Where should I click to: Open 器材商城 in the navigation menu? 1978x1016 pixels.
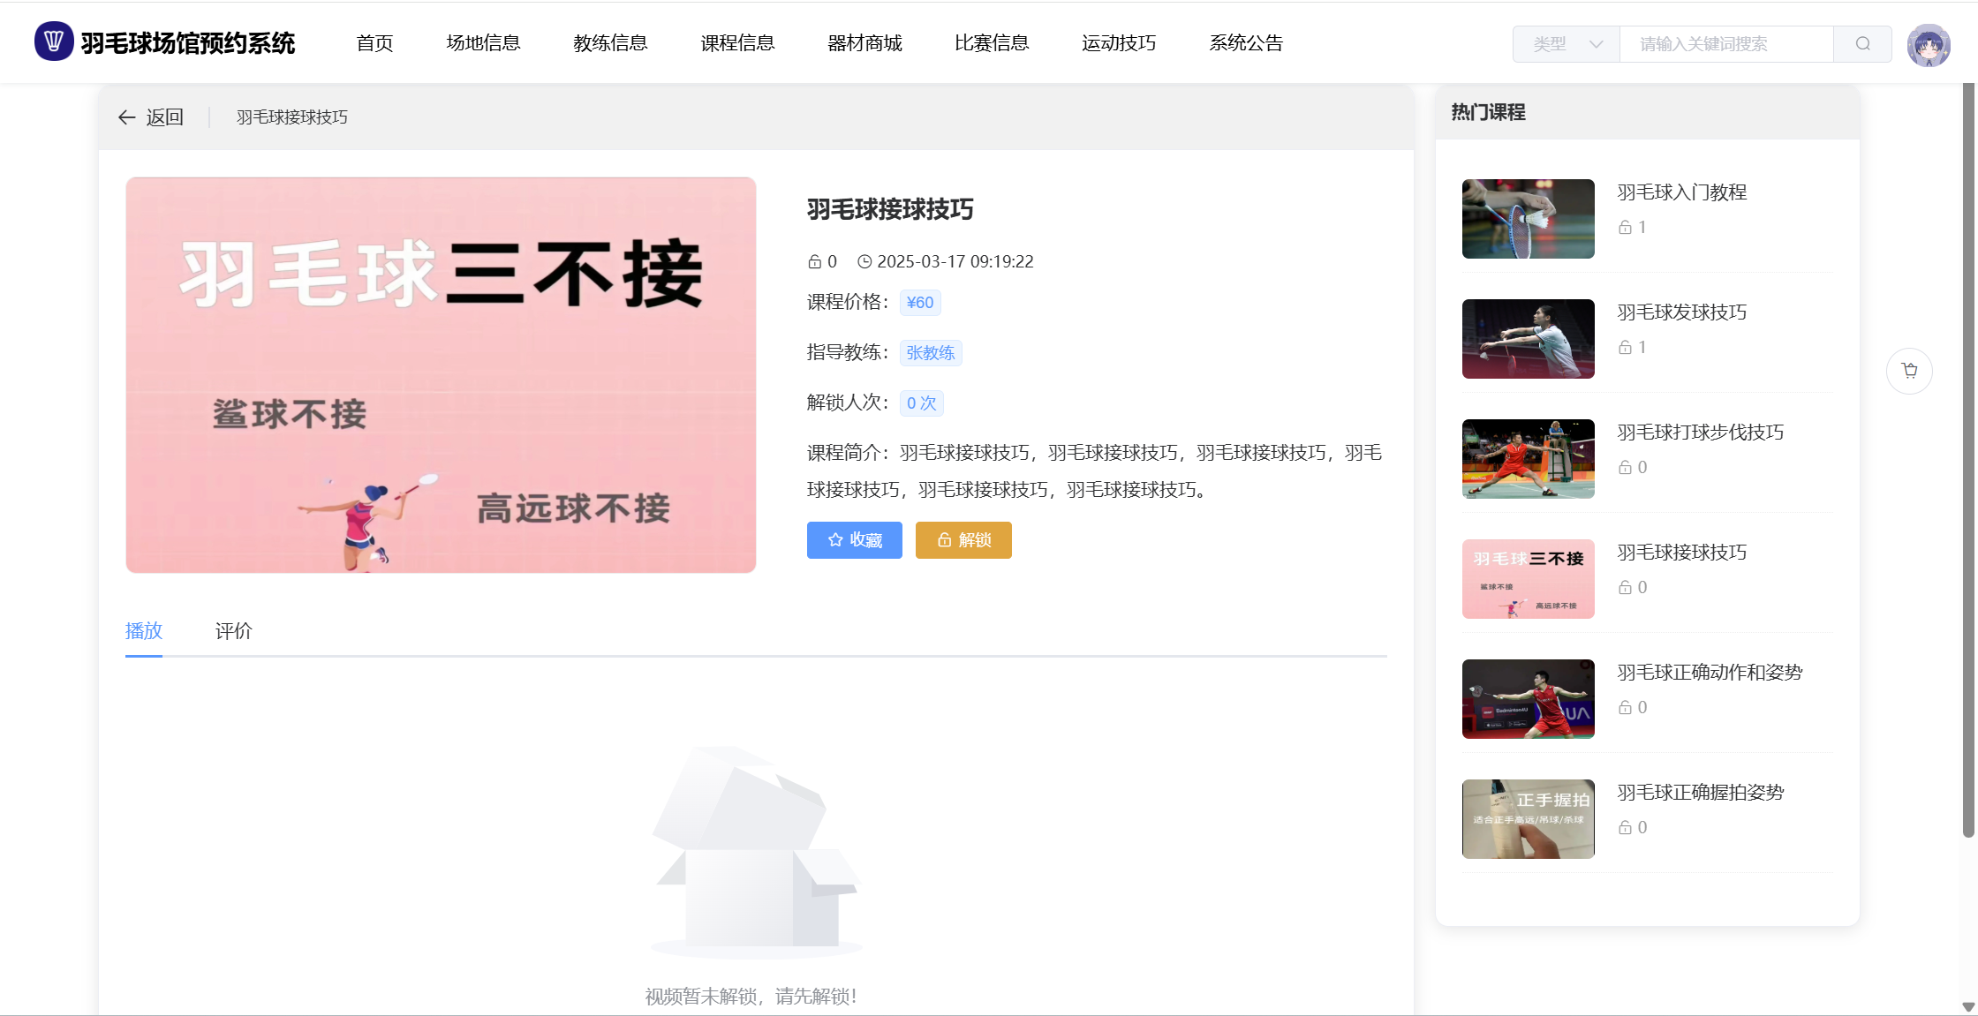[x=864, y=43]
